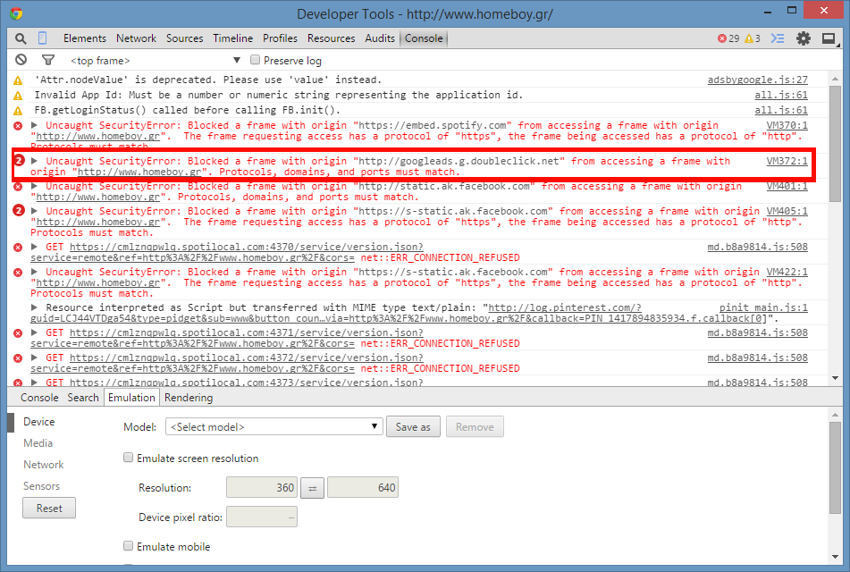Click error icon beside embed.spotify.com SecurityError
The height and width of the screenshot is (572, 850).
(18, 126)
